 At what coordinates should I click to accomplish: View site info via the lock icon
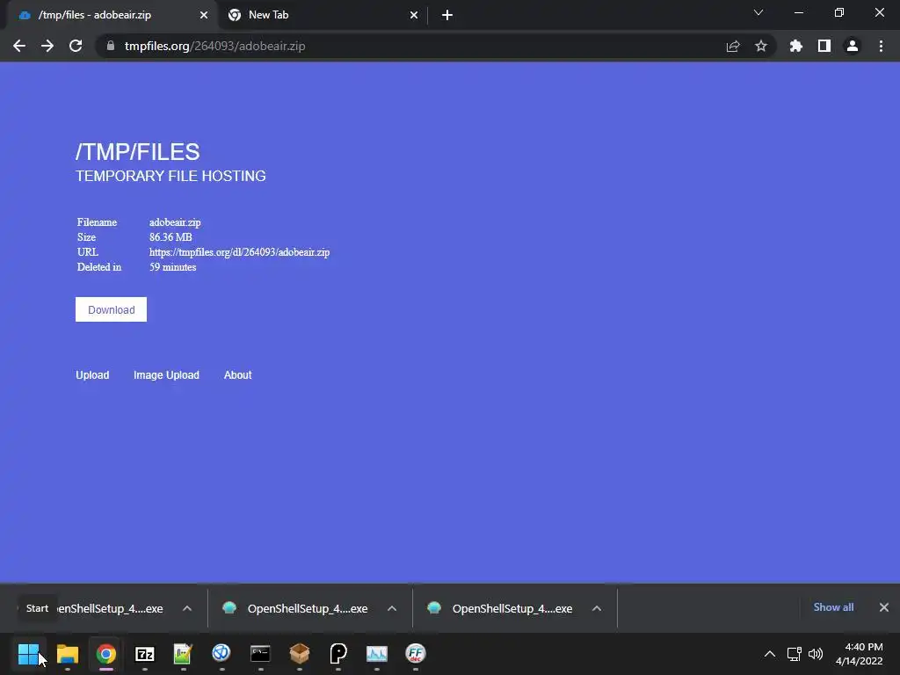[x=111, y=46]
